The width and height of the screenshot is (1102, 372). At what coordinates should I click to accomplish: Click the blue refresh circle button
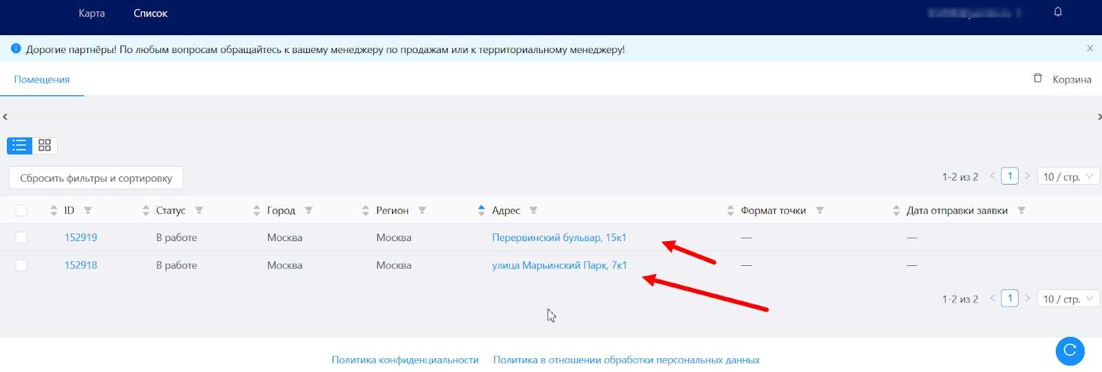[1070, 351]
